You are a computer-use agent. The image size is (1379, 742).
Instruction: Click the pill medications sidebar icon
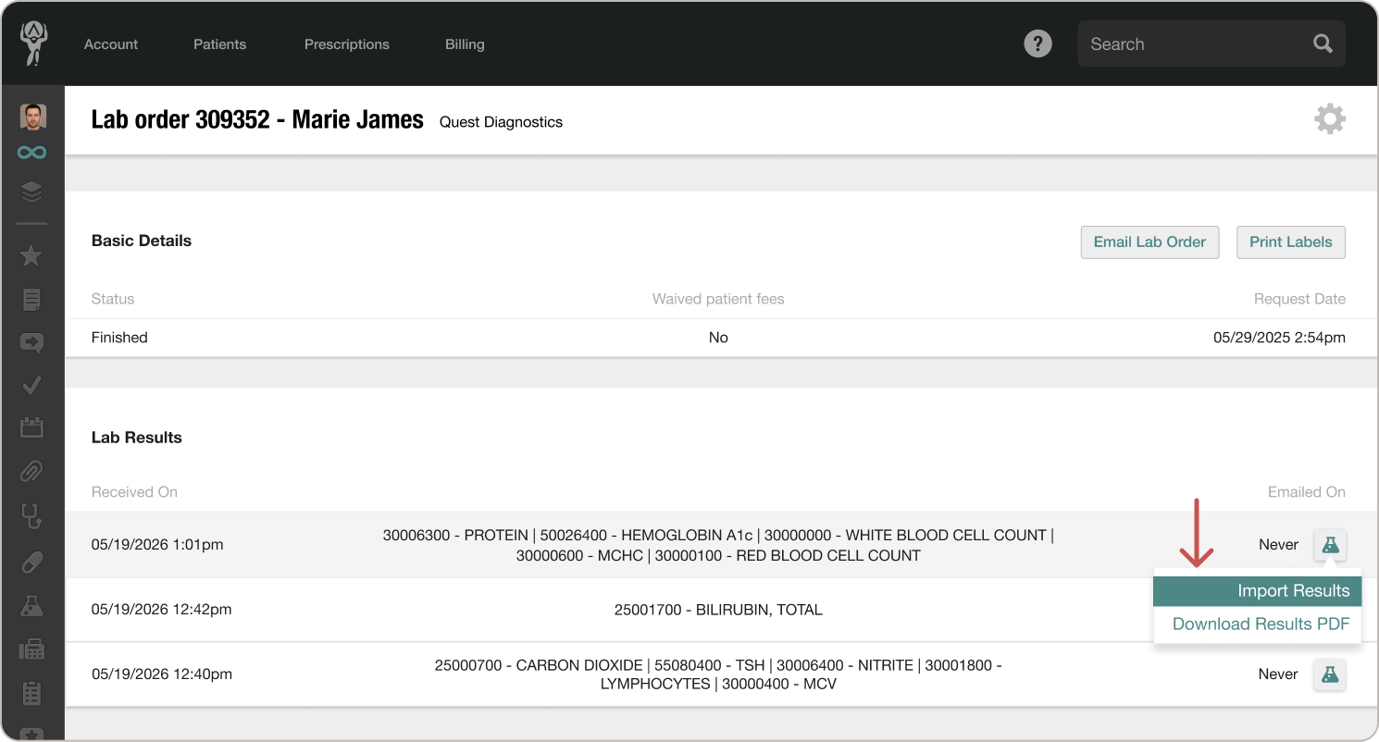click(x=32, y=561)
